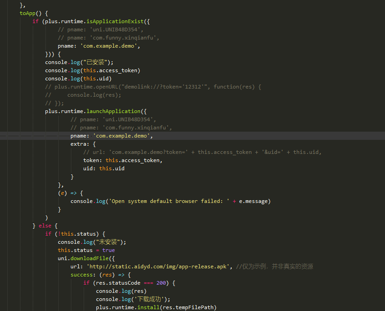The width and height of the screenshot is (385, 311).
Task: Click the extra: { line
Action: click(x=83, y=144)
